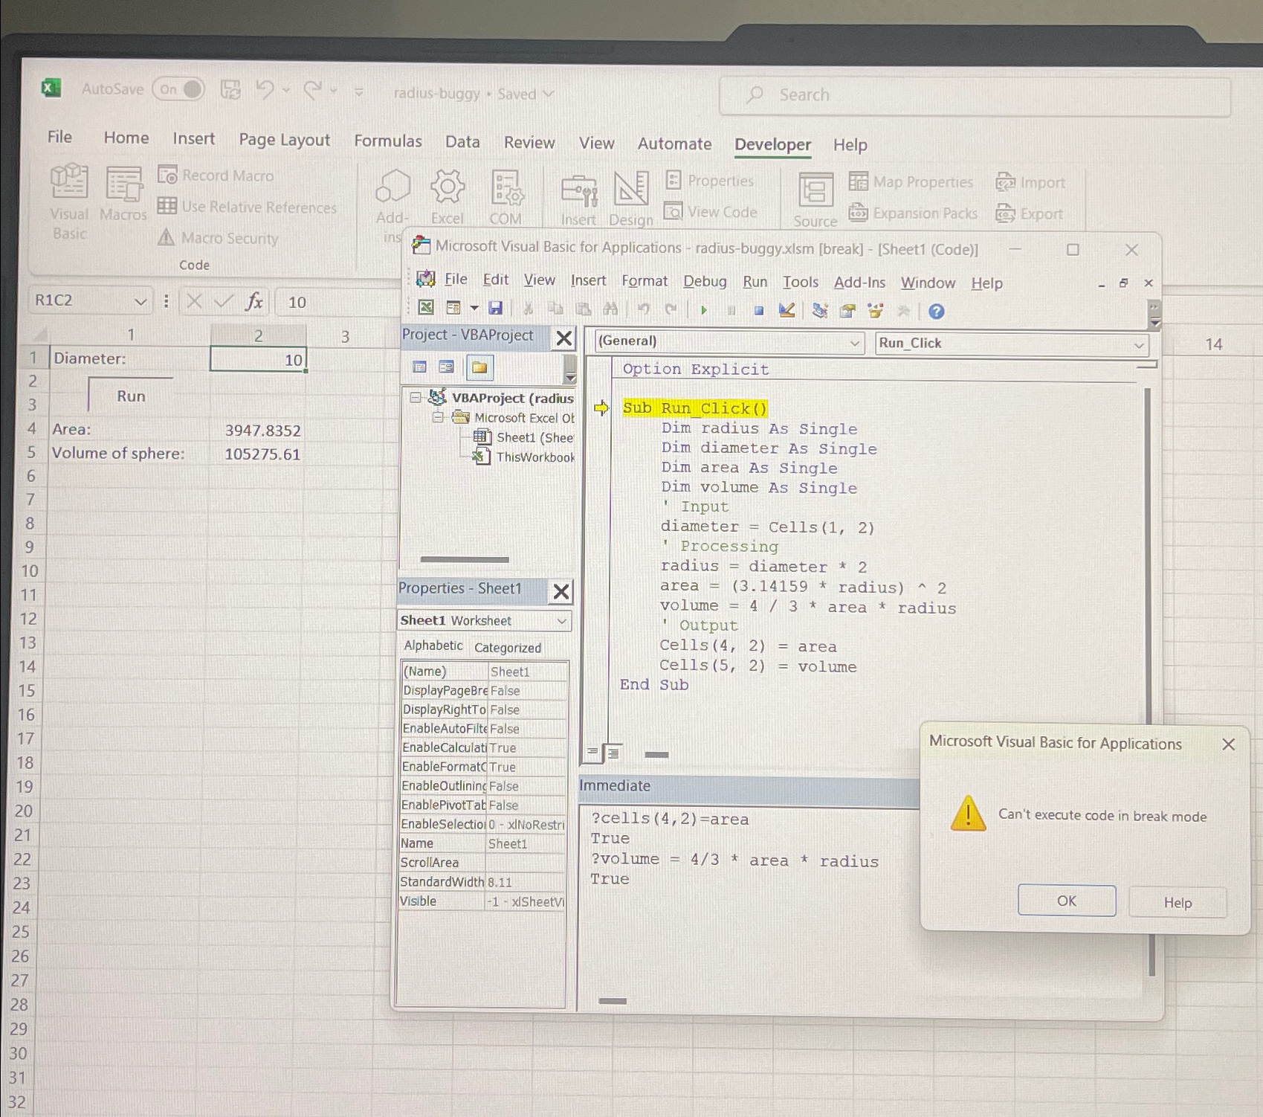The height and width of the screenshot is (1117, 1263).
Task: Open Macro Security in Excel ribbon
Action: (218, 238)
